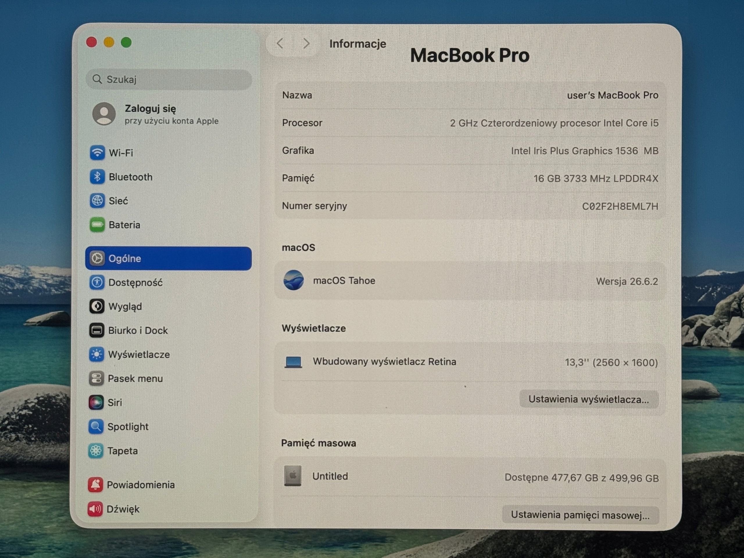This screenshot has height=558, width=744.
Task: Open the Biurko i Dock icon
Action: pos(96,330)
